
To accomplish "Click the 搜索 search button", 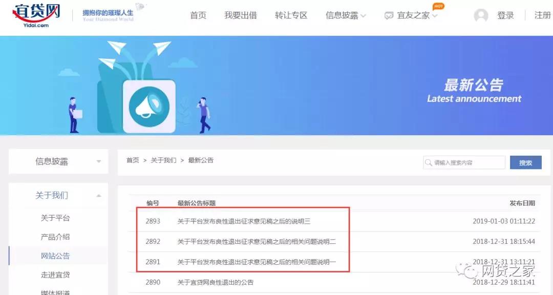I will pyautogui.click(x=525, y=163).
